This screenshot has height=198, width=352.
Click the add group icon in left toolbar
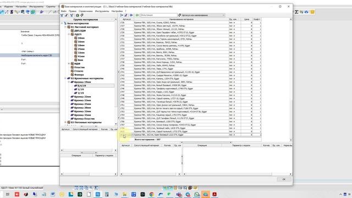coord(62,15)
